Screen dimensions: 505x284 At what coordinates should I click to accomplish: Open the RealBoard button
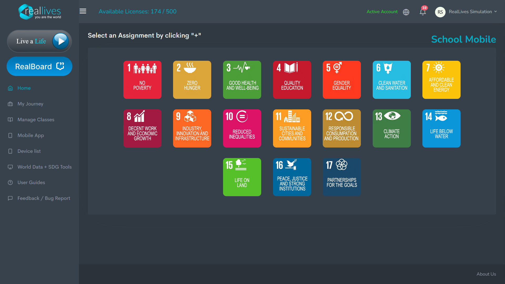point(39,66)
